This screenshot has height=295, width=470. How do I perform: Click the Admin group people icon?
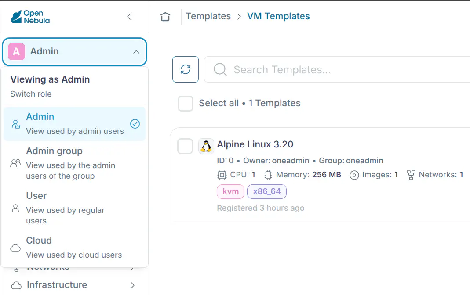15,163
